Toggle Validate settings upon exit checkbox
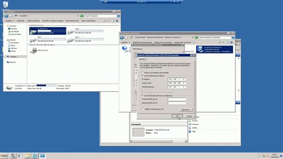 click(x=143, y=109)
